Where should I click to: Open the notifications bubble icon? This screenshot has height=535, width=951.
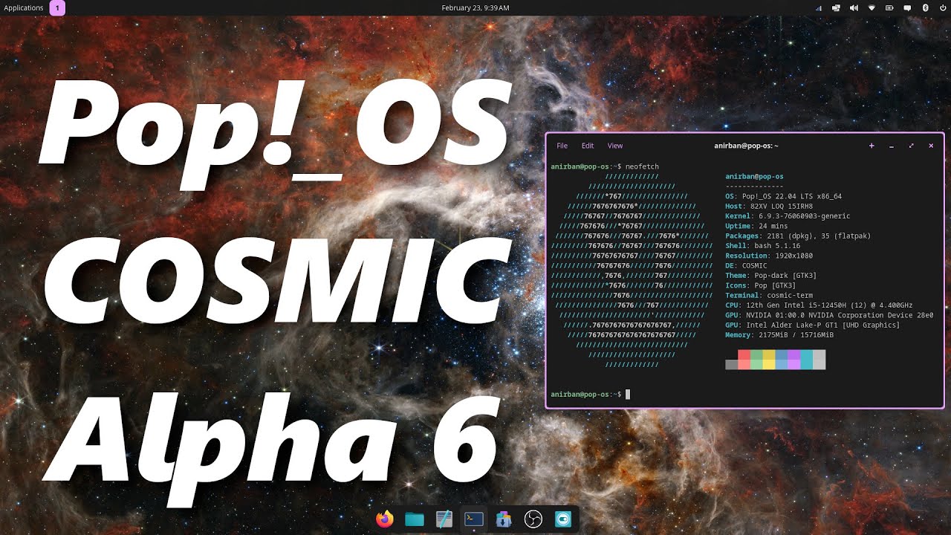pyautogui.click(x=908, y=8)
